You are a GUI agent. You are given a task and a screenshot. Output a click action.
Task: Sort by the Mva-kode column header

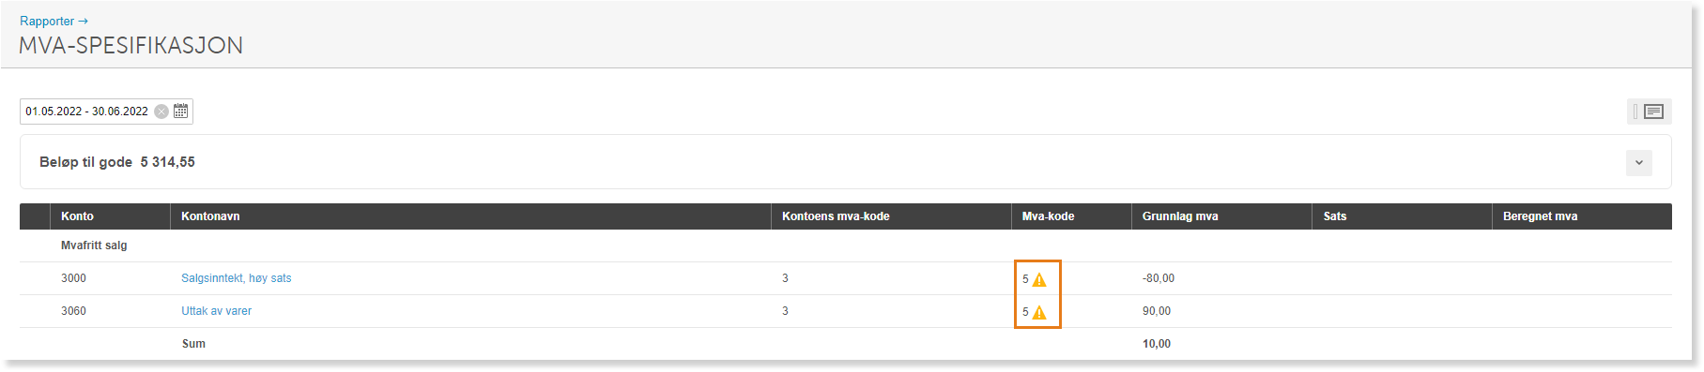point(1048,216)
